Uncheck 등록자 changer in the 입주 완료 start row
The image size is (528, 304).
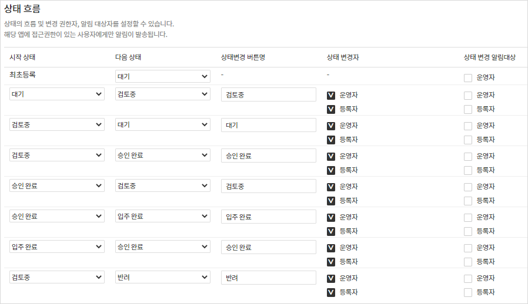(331, 262)
